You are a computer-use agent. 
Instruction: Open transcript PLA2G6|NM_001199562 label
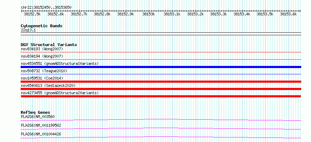pos(41,125)
